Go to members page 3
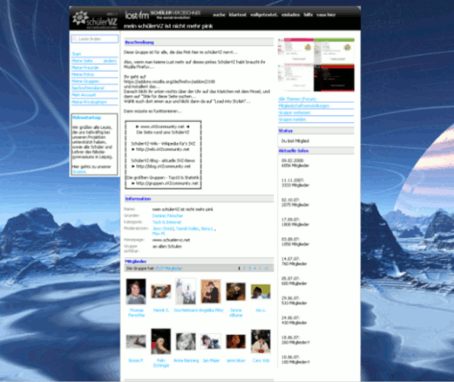 (250, 268)
